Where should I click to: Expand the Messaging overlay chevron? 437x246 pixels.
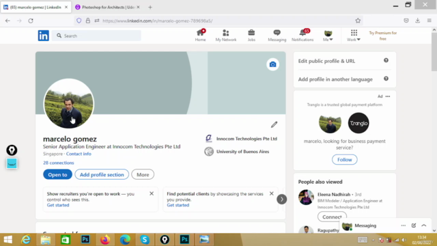coord(424,225)
